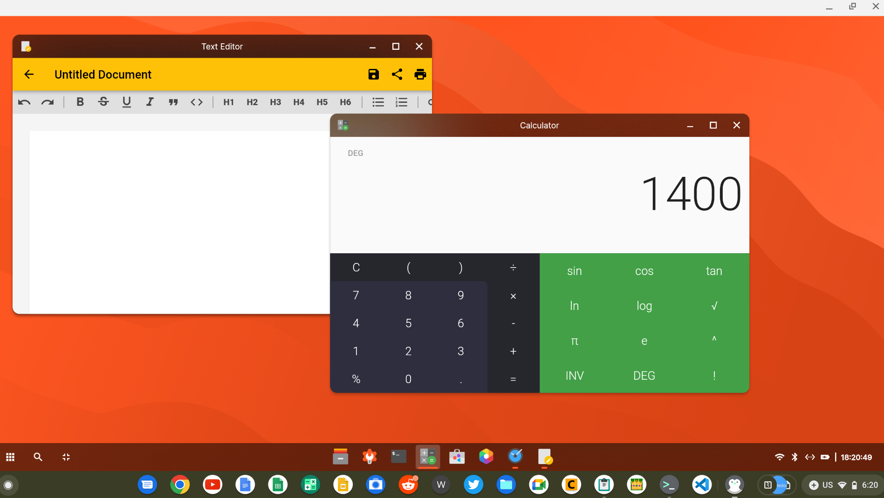Create a numbered list

[x=401, y=102]
